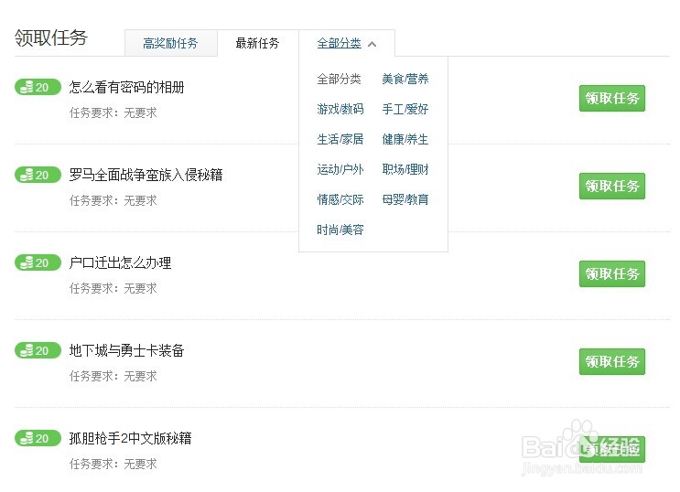
Task: Select 美食/营养 category in dropdown
Action: tap(405, 80)
